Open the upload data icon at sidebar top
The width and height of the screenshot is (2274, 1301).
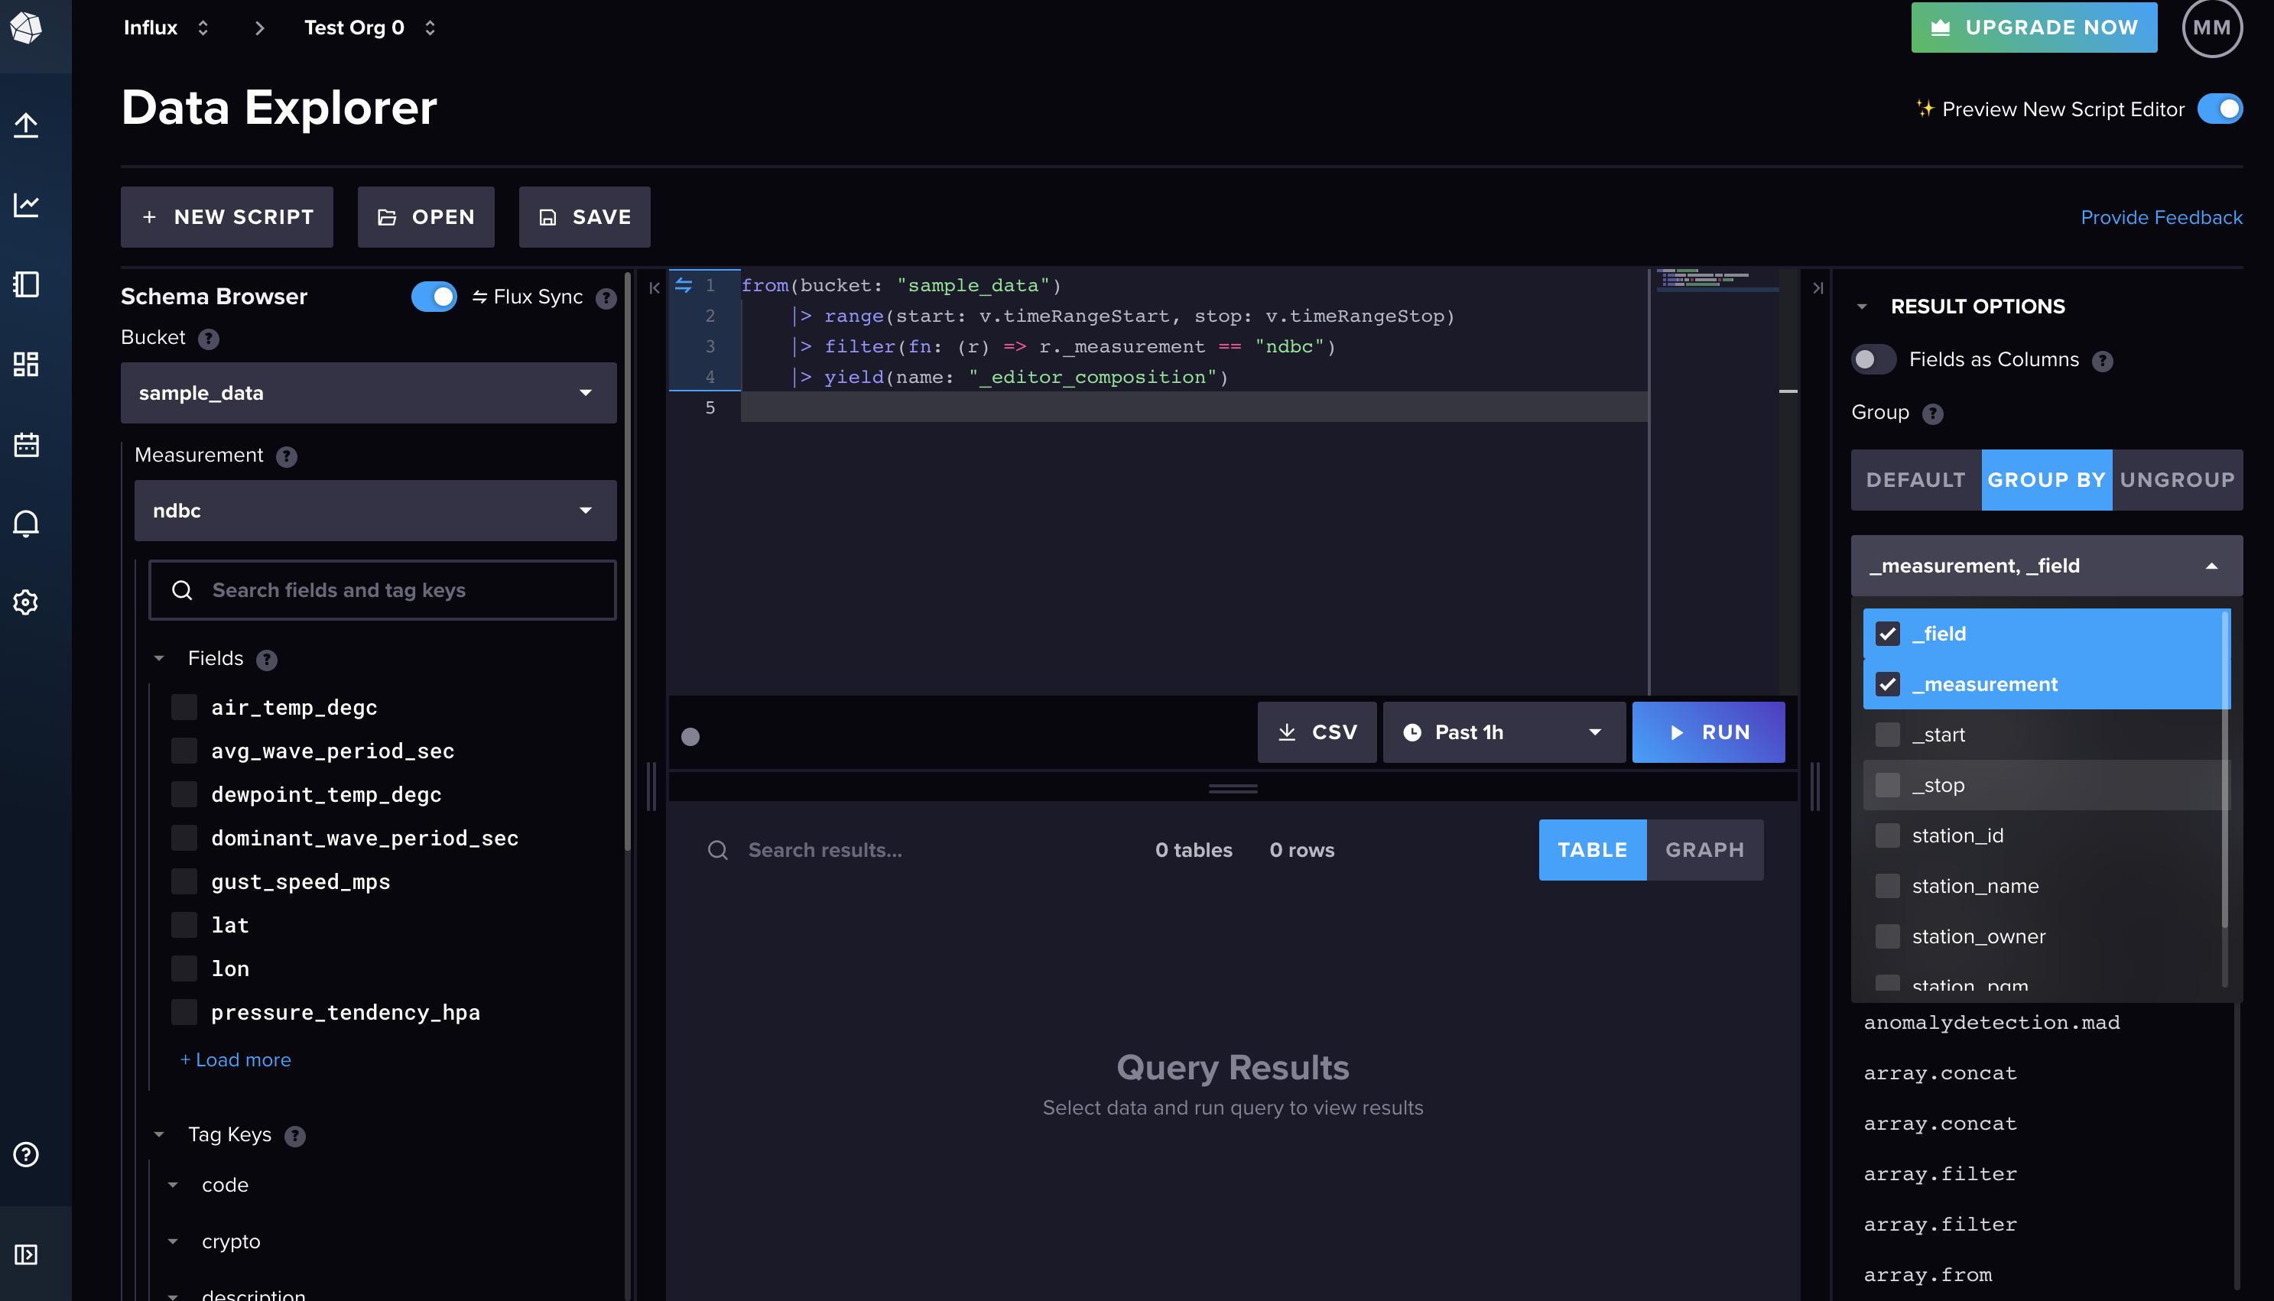coord(26,126)
